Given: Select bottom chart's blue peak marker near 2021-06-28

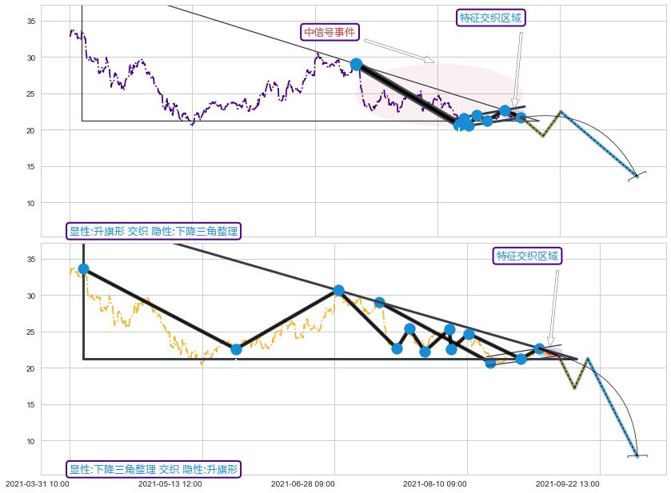Looking at the screenshot, I should tap(338, 290).
